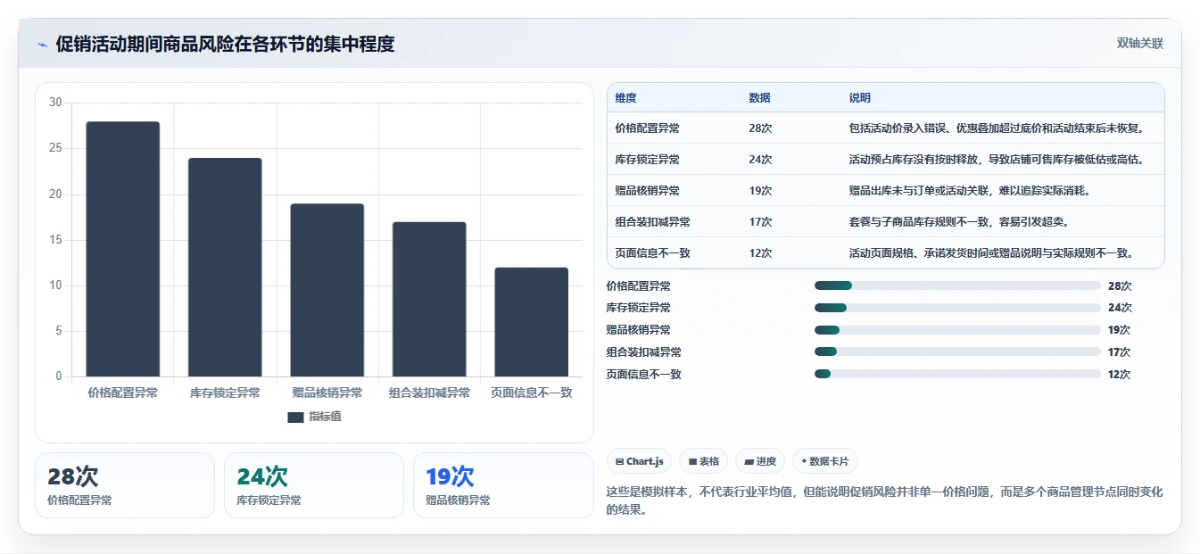The image size is (1200, 554).
Task: Click the description starting 套餐与子商品库存规则
Action: (x=959, y=222)
